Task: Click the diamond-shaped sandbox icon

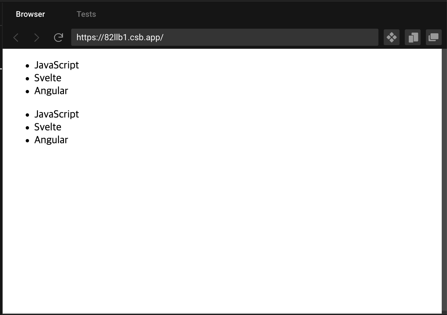Action: pos(392,37)
